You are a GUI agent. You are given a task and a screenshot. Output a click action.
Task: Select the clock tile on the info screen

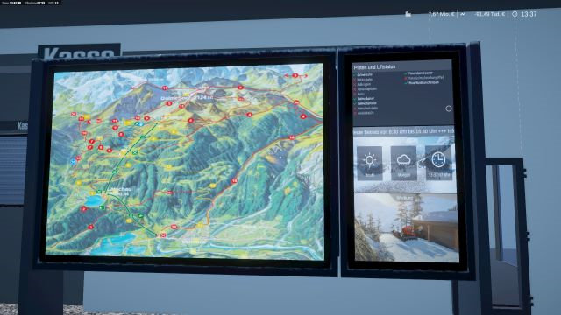(x=438, y=163)
